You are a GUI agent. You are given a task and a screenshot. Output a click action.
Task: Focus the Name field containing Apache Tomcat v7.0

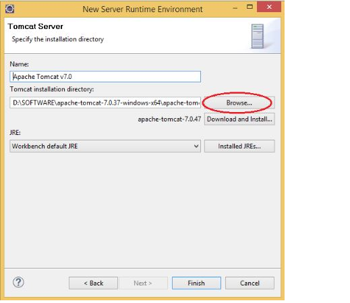105,77
